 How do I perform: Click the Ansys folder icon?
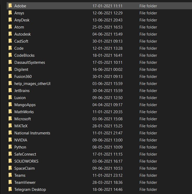(x=10, y=13)
